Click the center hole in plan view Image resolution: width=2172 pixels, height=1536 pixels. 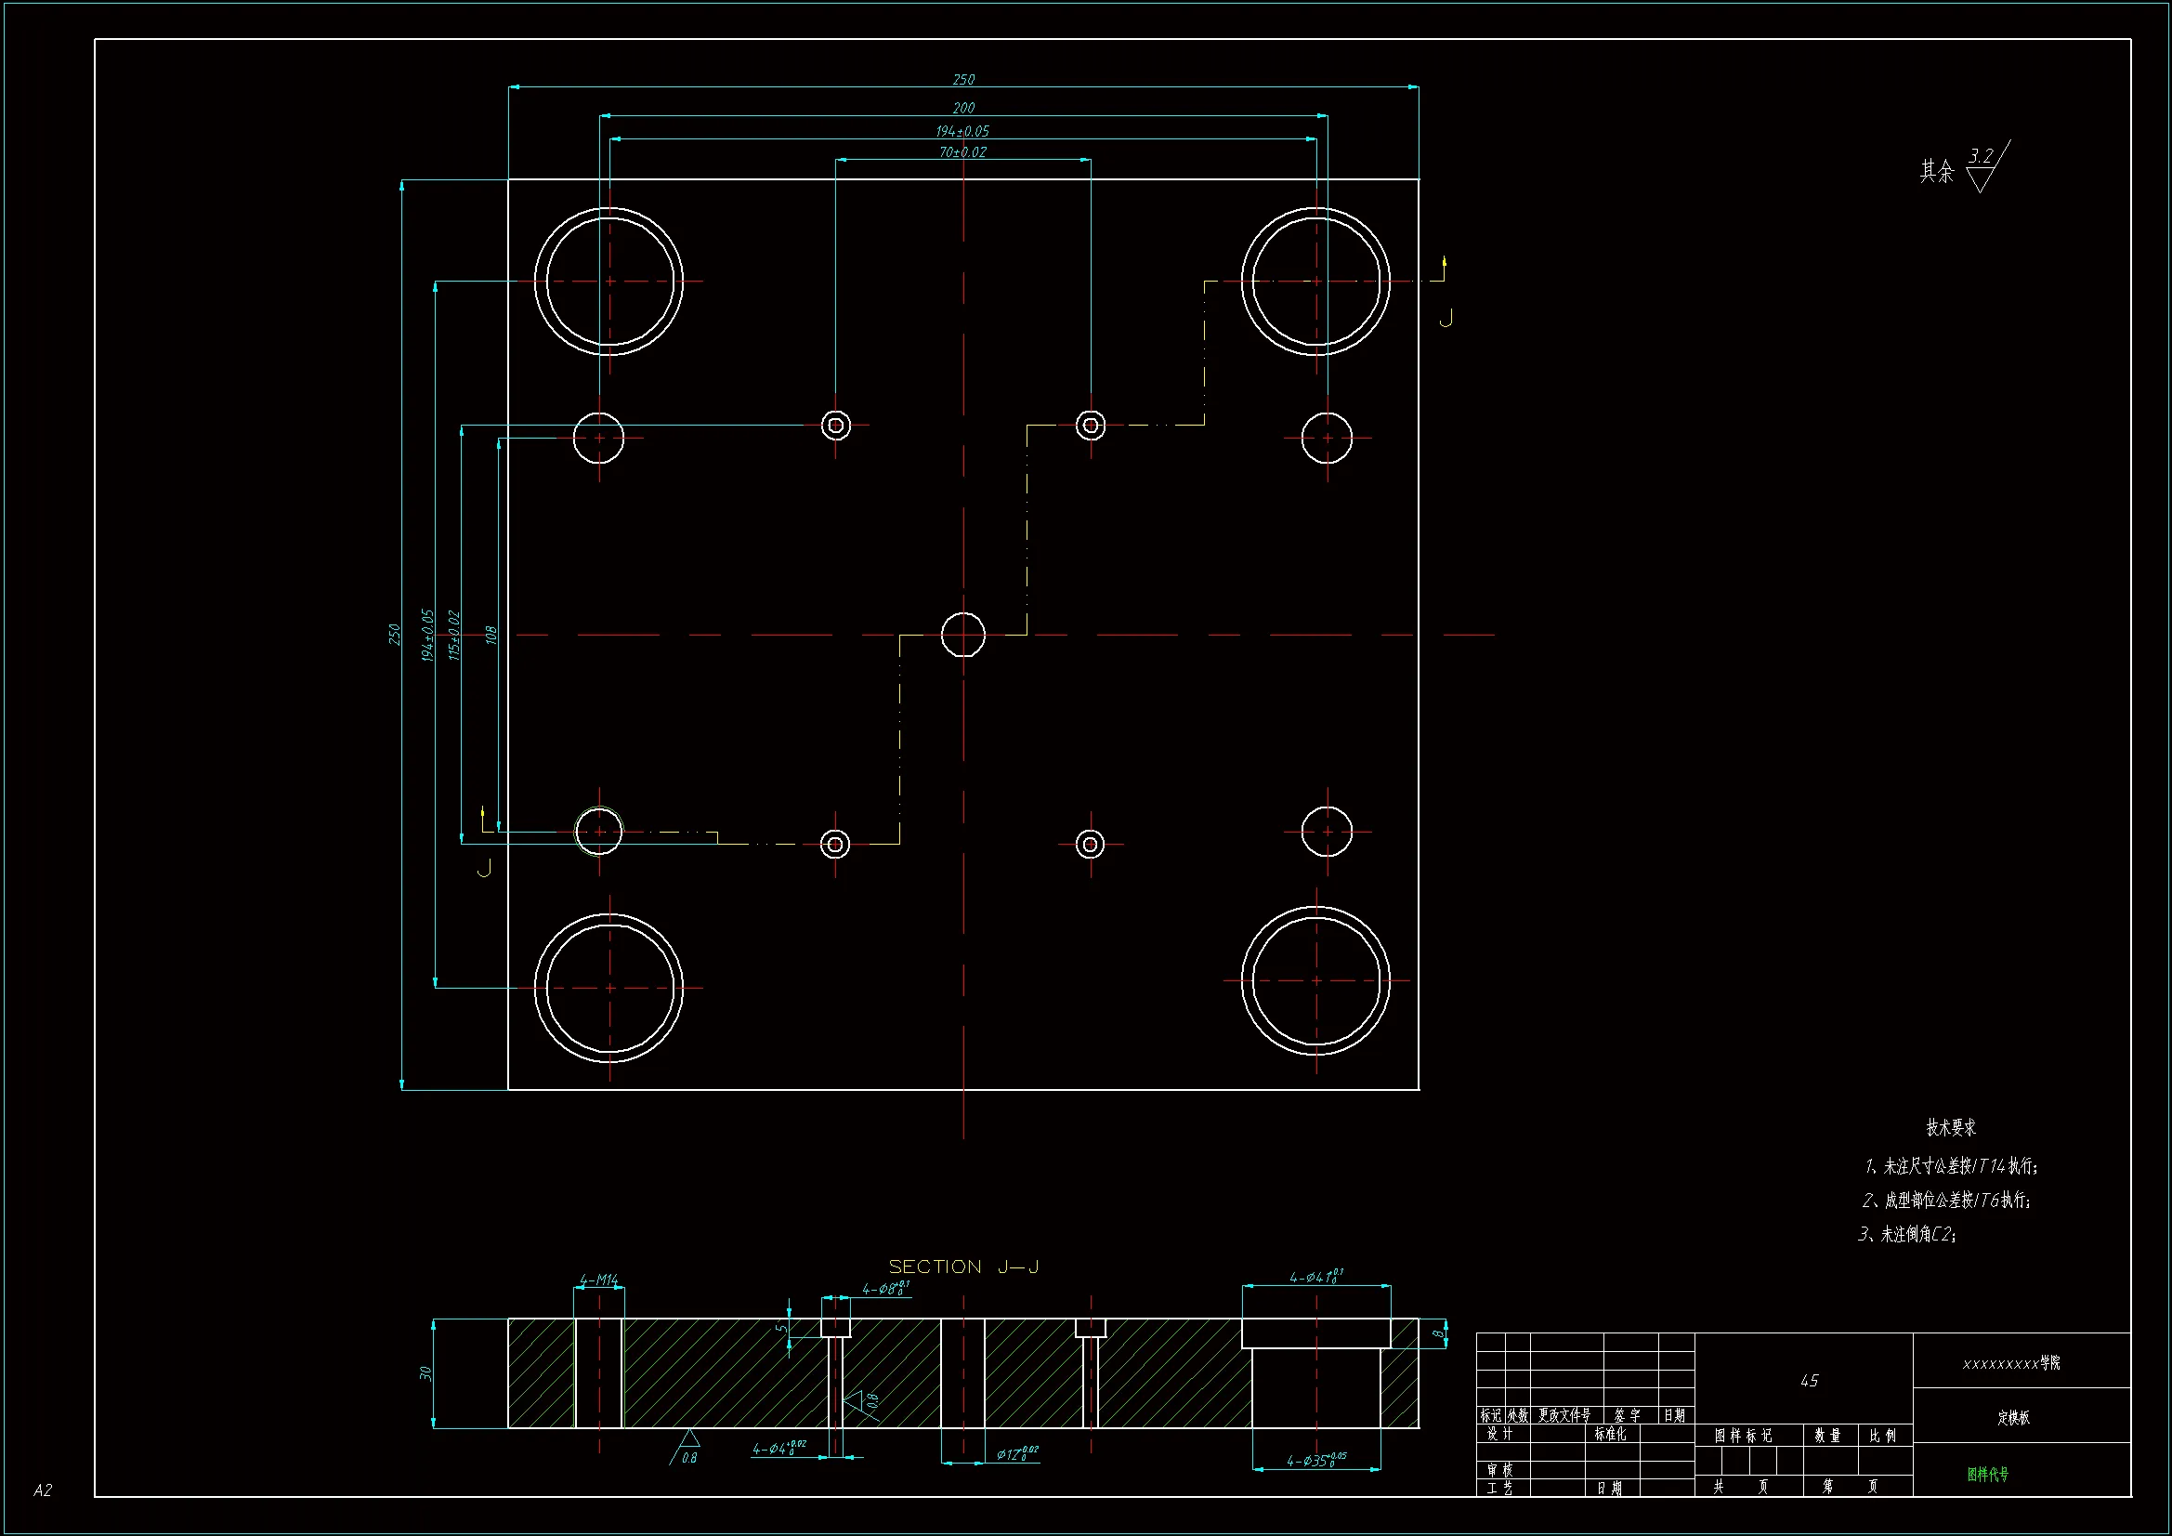pyautogui.click(x=963, y=634)
